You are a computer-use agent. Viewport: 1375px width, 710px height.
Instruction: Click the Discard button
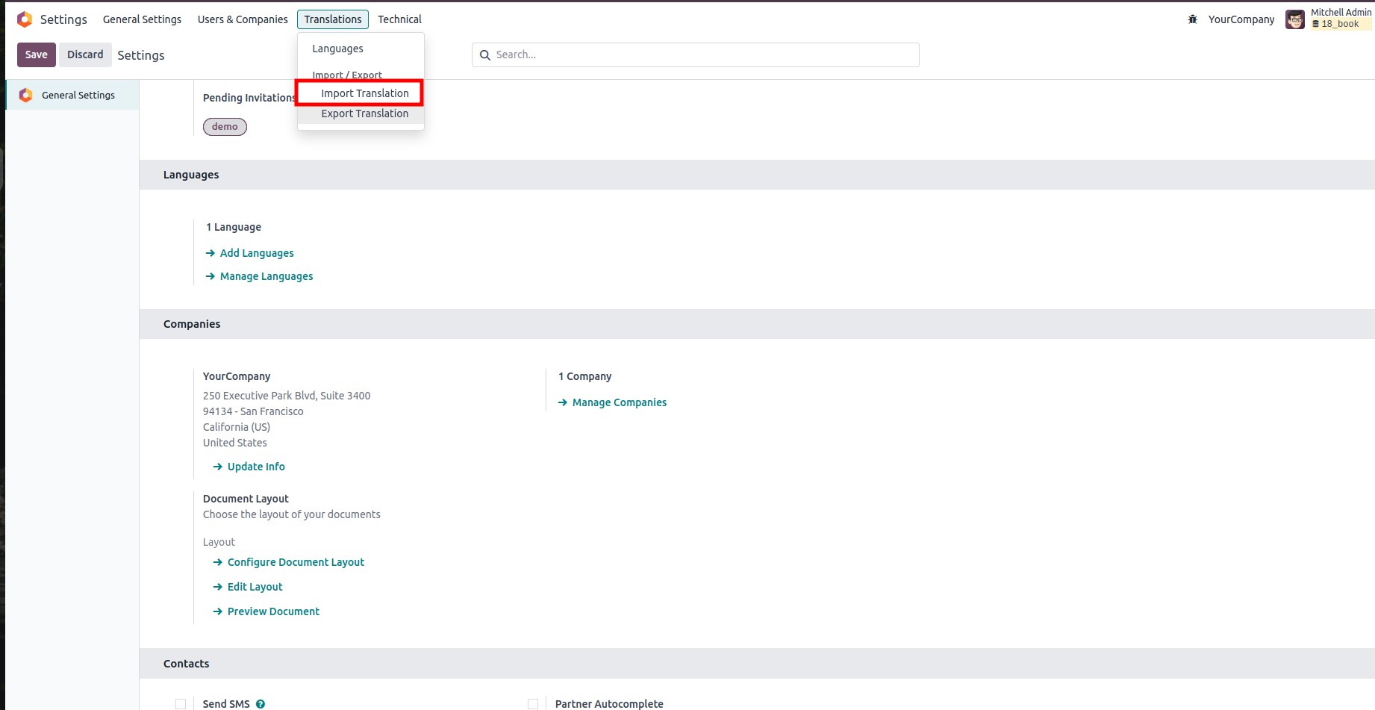coord(85,55)
